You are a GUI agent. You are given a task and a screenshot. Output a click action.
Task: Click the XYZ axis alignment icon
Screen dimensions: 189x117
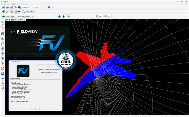coord(7,12)
